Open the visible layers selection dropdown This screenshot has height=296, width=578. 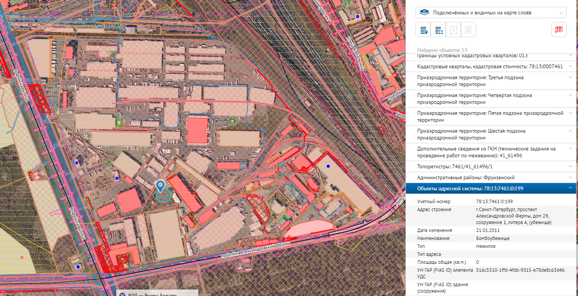pos(491,13)
